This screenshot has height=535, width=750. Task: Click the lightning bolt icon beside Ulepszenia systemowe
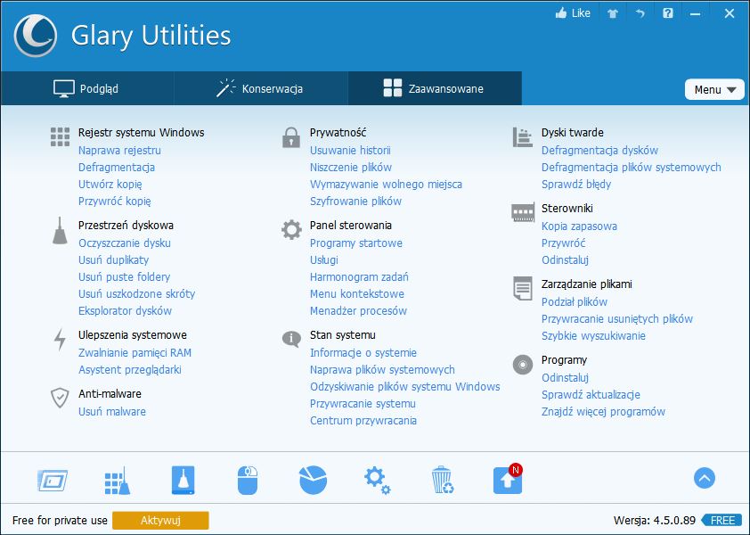[60, 340]
